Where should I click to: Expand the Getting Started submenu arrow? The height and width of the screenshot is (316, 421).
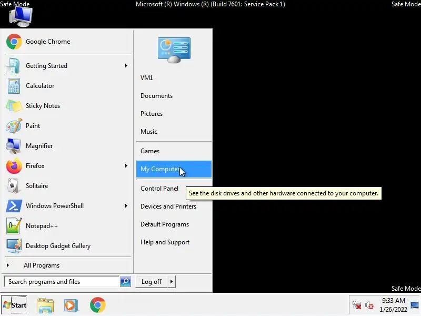pos(126,65)
